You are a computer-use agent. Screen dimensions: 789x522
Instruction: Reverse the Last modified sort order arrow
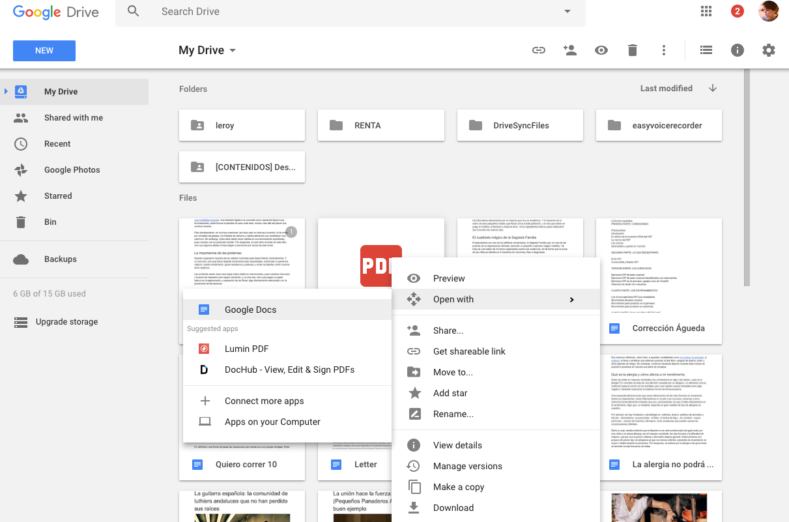coord(713,88)
